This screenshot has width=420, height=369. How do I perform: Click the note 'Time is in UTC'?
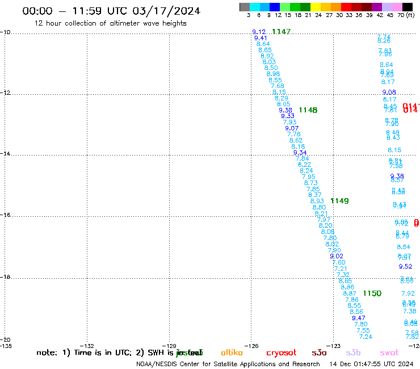pos(103,353)
